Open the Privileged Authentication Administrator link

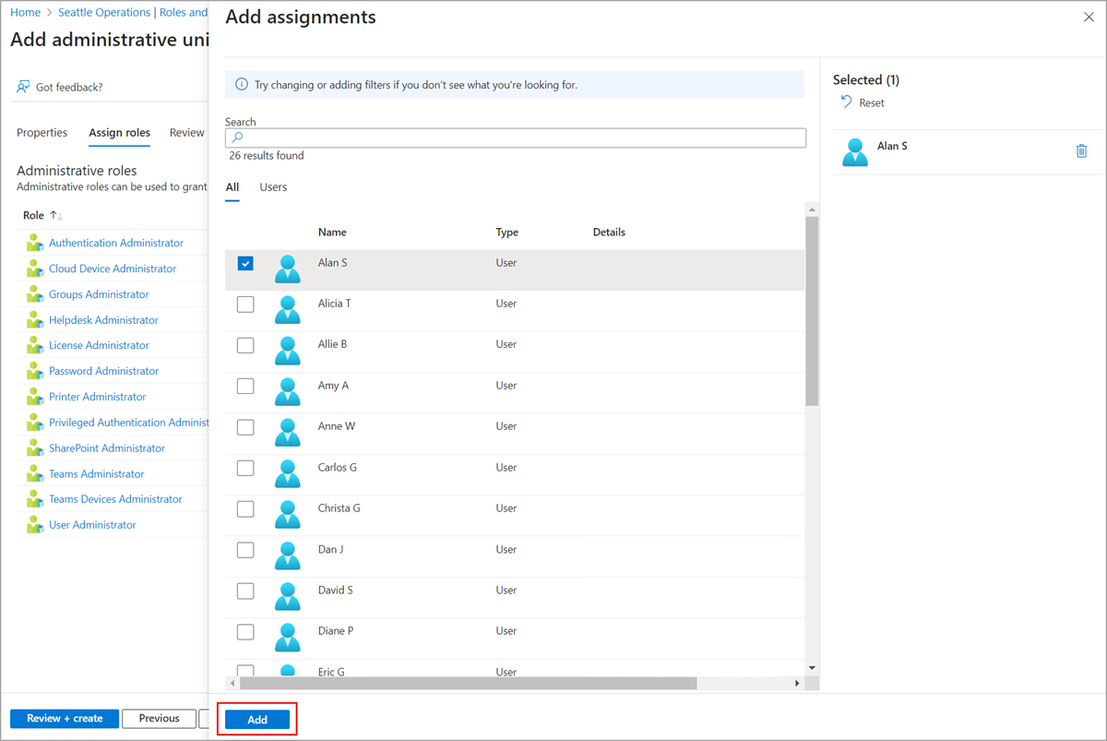click(x=129, y=423)
